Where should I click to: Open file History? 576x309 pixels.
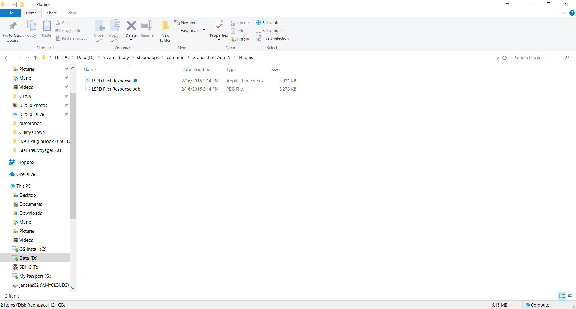(240, 39)
